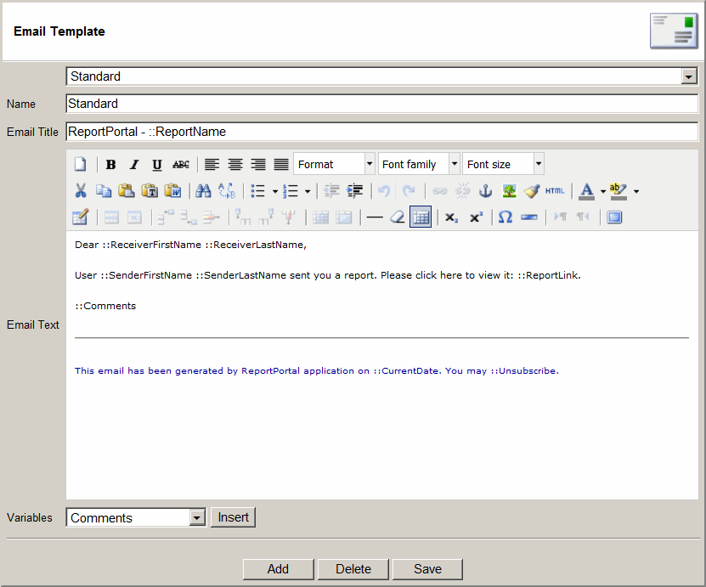This screenshot has width=706, height=587.
Task: Click Paste as plain text icon
Action: (x=150, y=191)
